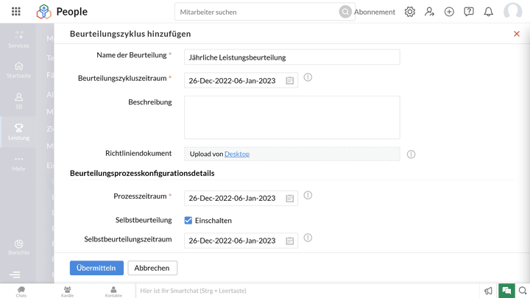Viewport: 530px width, 298px height.
Task: Close the Beurteilungszyklus hinzufügen dialog
Action: 517,34
